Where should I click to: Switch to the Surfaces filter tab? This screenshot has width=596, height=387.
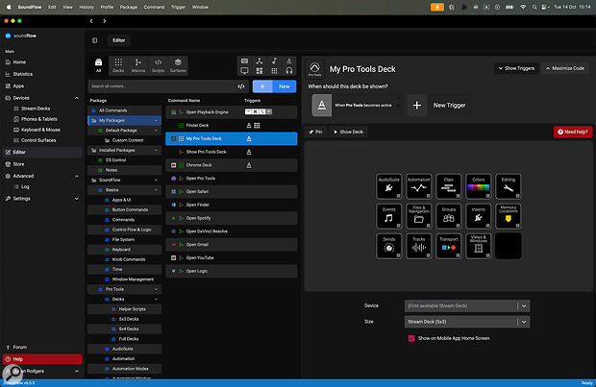coord(178,65)
